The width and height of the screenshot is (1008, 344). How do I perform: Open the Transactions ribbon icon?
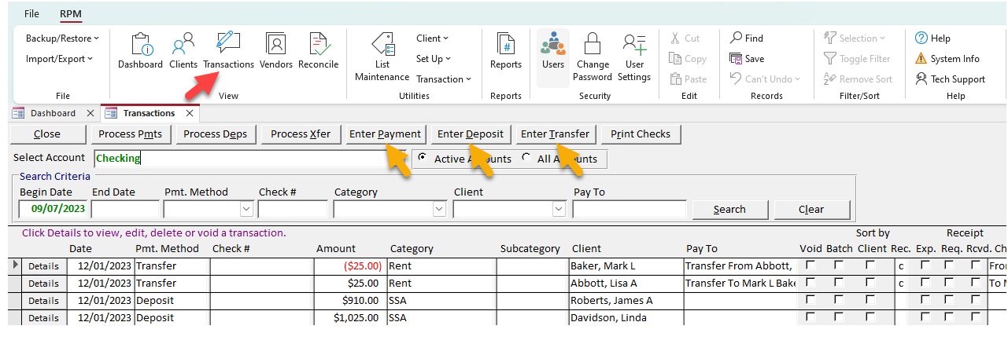tap(228, 51)
